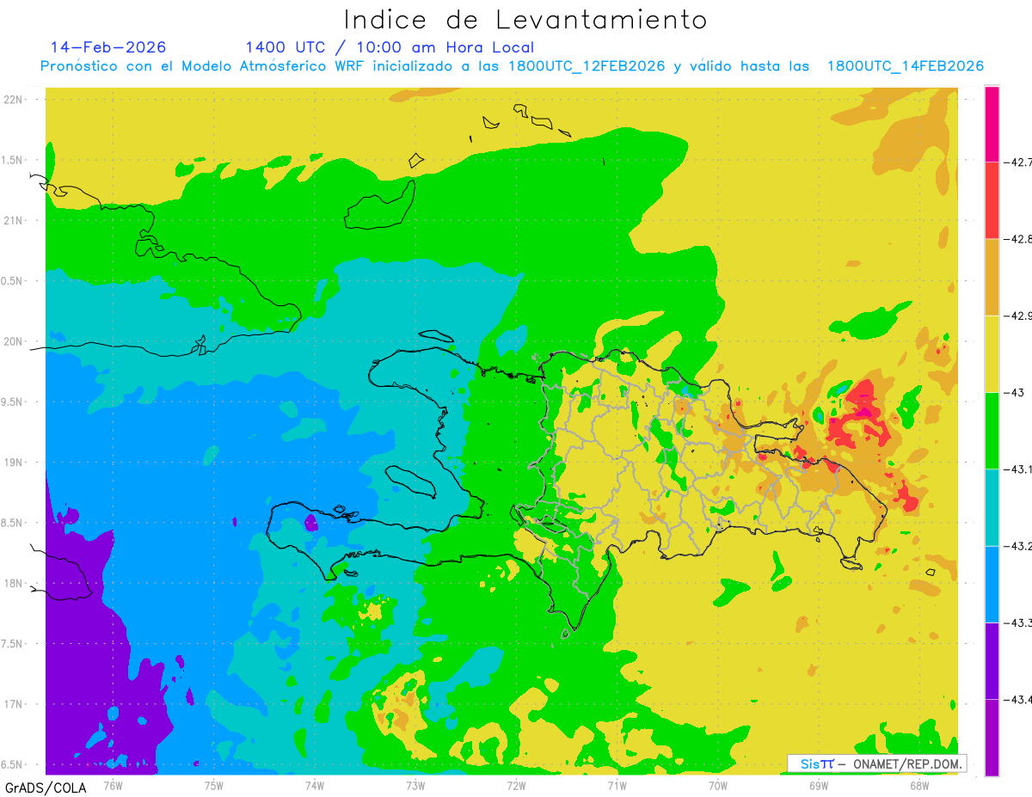The width and height of the screenshot is (1032, 797).
Task: Click the red legend swatch above -42.8
Action: pyautogui.click(x=992, y=200)
